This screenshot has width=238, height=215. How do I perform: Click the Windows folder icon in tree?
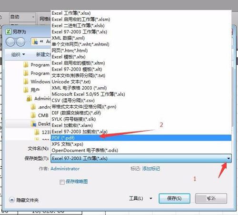[26, 82]
